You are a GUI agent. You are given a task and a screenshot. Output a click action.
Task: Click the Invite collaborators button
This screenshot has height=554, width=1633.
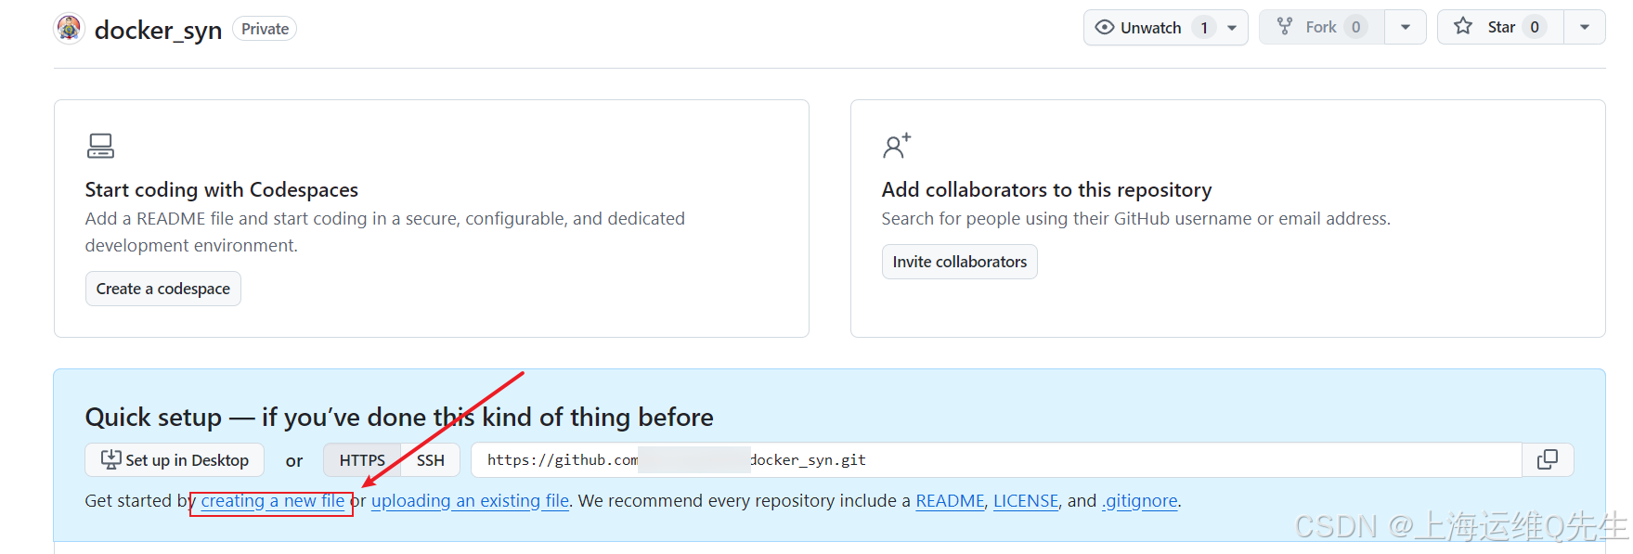[x=960, y=262]
